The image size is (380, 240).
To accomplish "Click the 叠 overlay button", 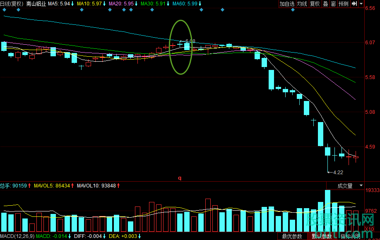I will click(x=325, y=4).
